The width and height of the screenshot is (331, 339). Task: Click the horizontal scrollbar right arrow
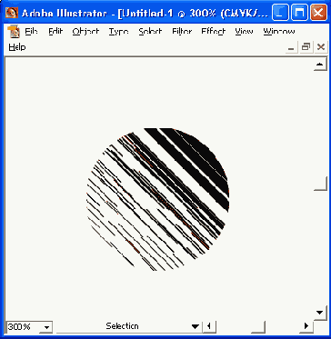click(x=306, y=326)
